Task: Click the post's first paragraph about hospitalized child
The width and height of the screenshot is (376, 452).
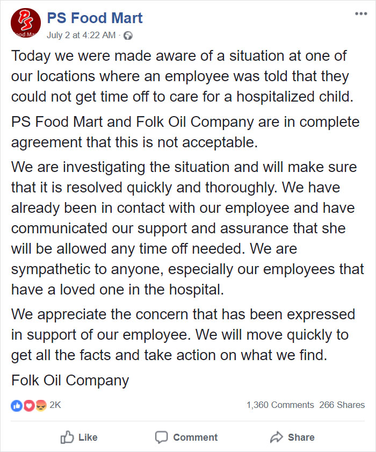Action: point(182,76)
